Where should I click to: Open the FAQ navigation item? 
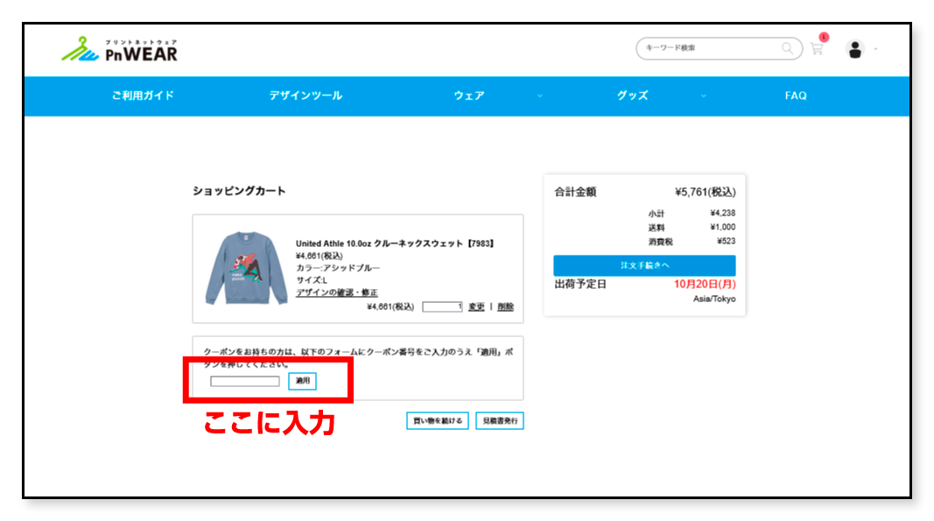coord(795,96)
